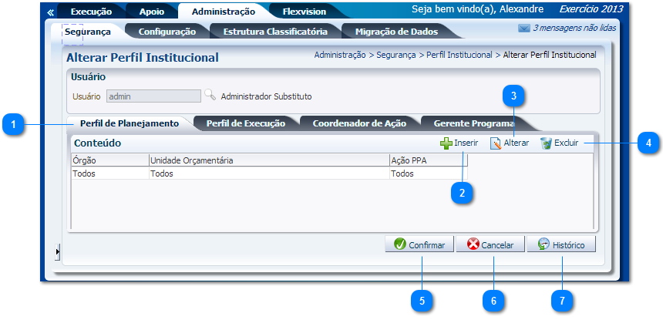Switch to Perfil de Execução tab

(245, 123)
